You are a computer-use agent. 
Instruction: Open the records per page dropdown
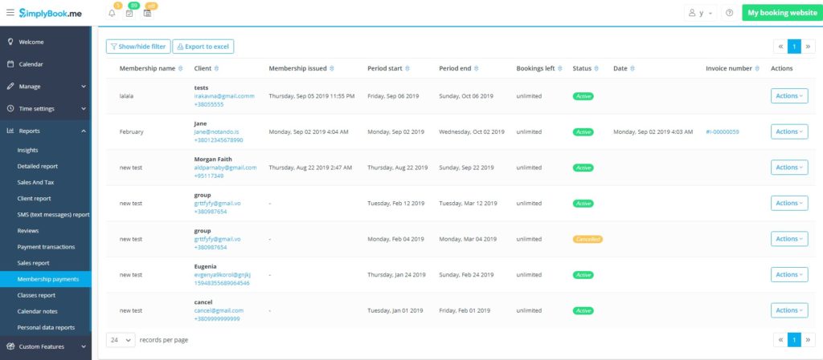click(121, 340)
